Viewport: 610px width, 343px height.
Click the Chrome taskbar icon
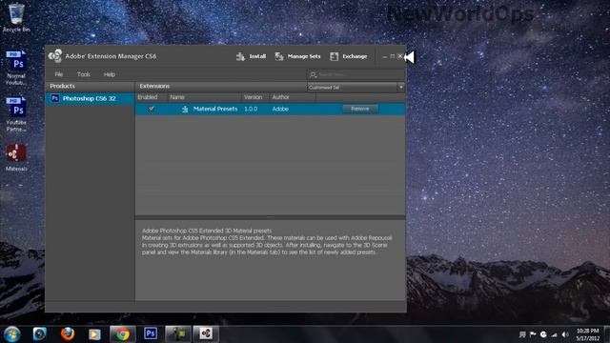[x=123, y=334]
